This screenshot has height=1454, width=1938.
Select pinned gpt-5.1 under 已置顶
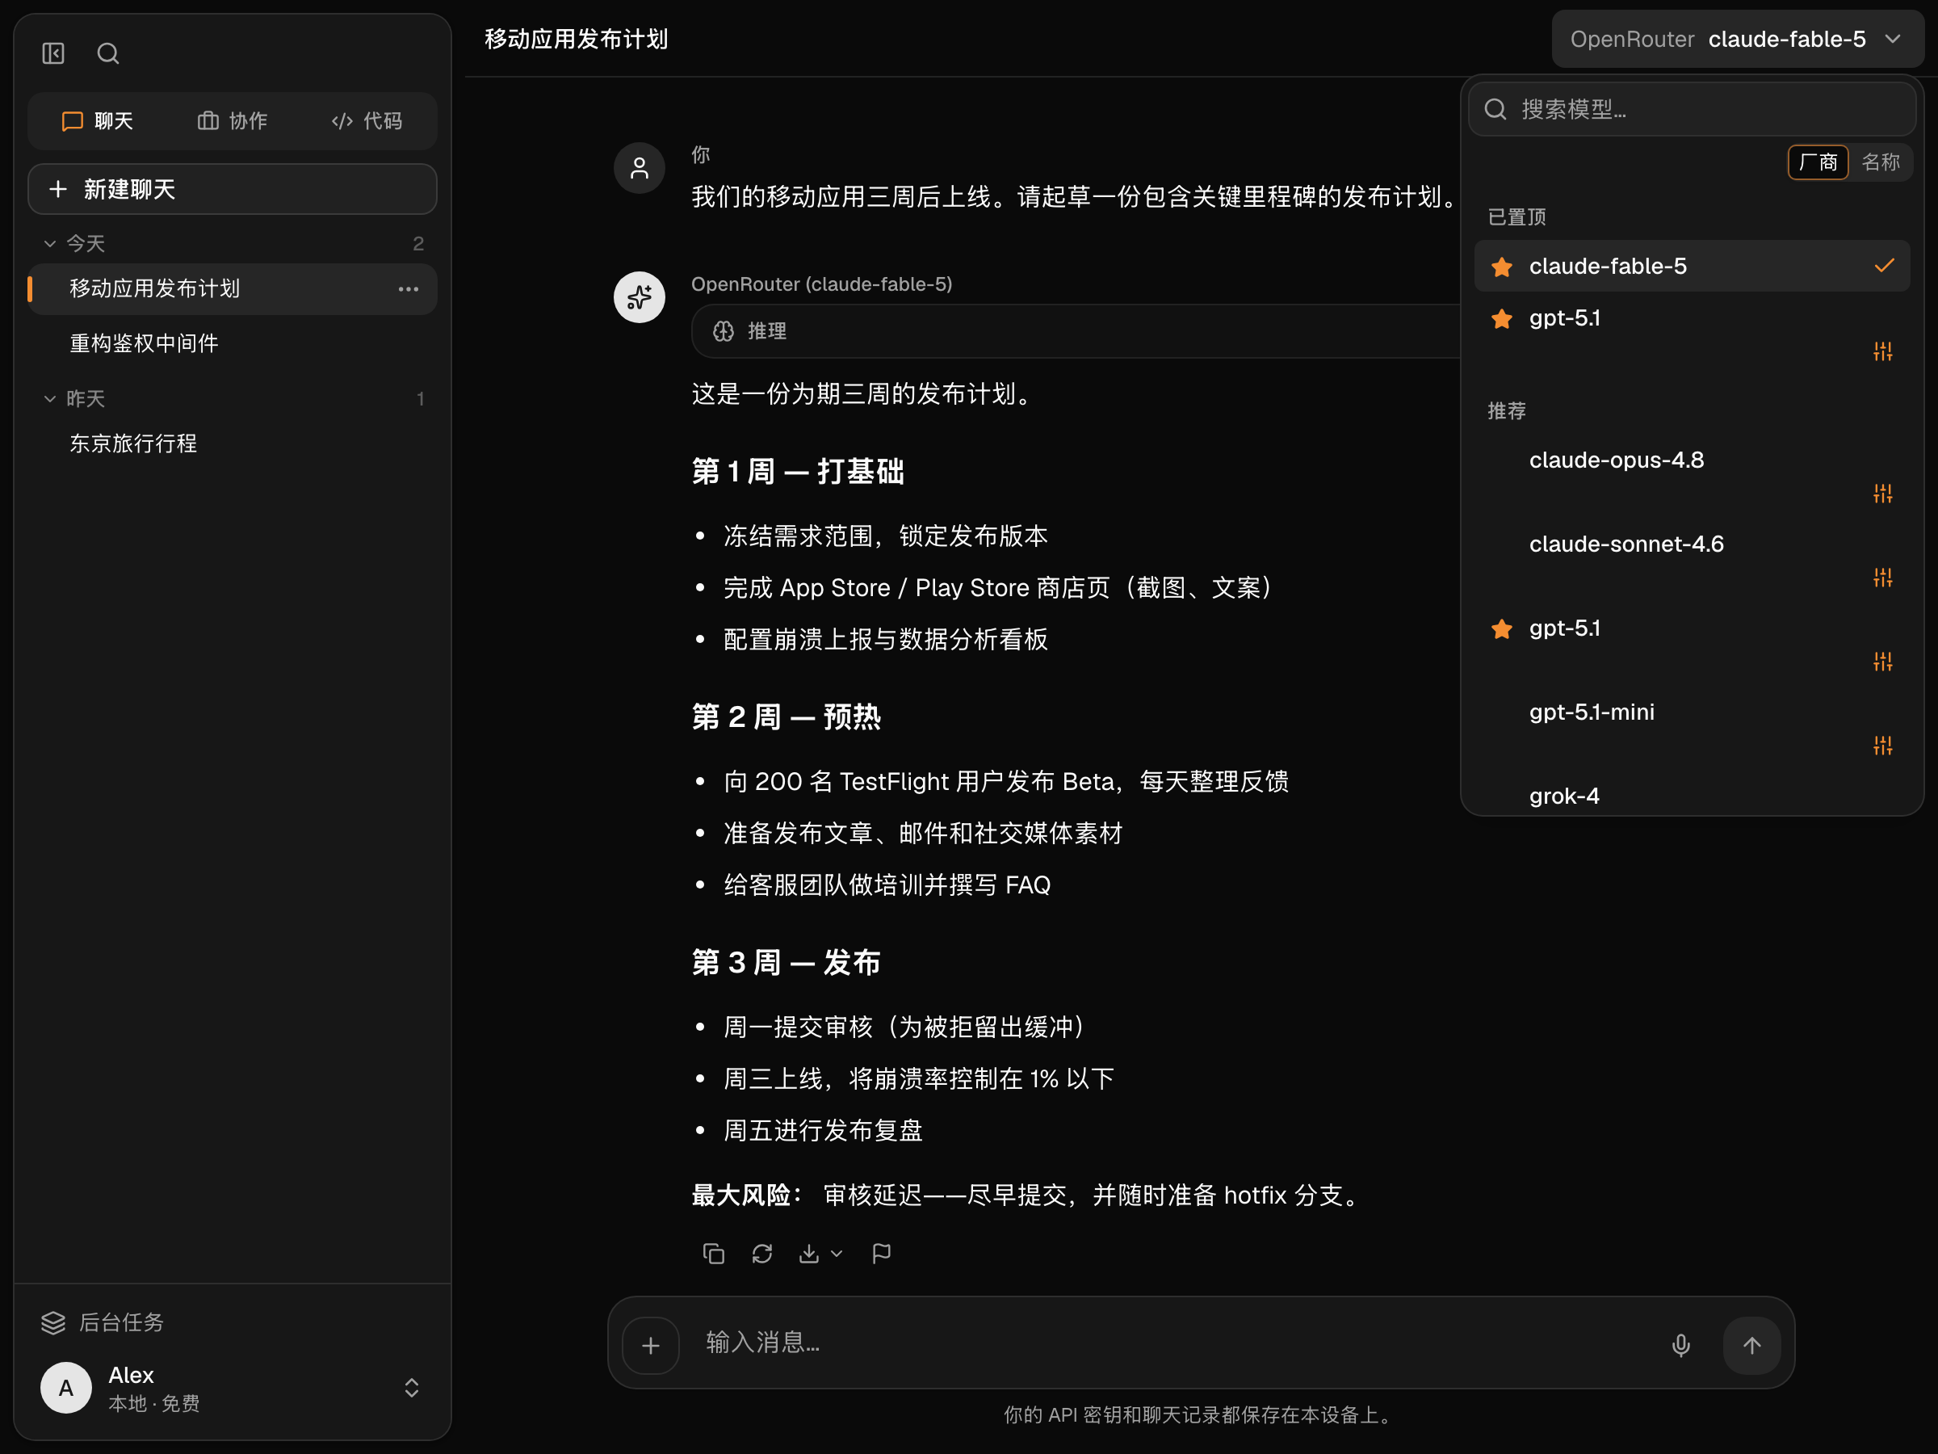click(x=1692, y=318)
